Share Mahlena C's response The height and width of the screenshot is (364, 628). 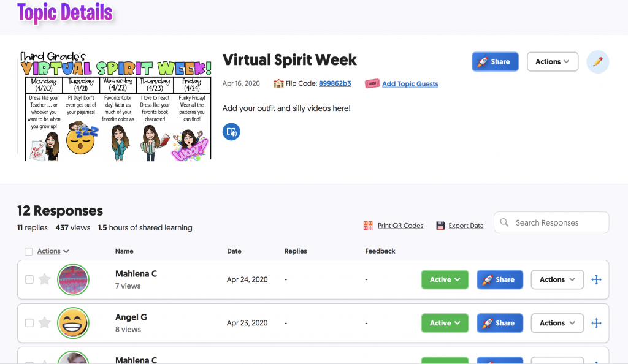click(499, 279)
